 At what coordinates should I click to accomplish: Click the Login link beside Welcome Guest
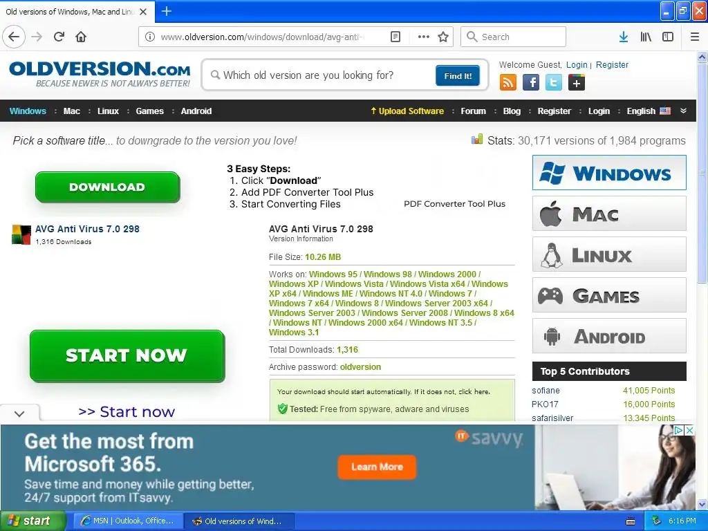pos(577,64)
